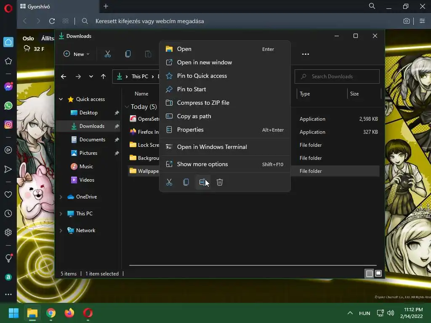Viewport: 431px width, 323px height.
Task: Open a new tab in Opera
Action: [106, 6]
